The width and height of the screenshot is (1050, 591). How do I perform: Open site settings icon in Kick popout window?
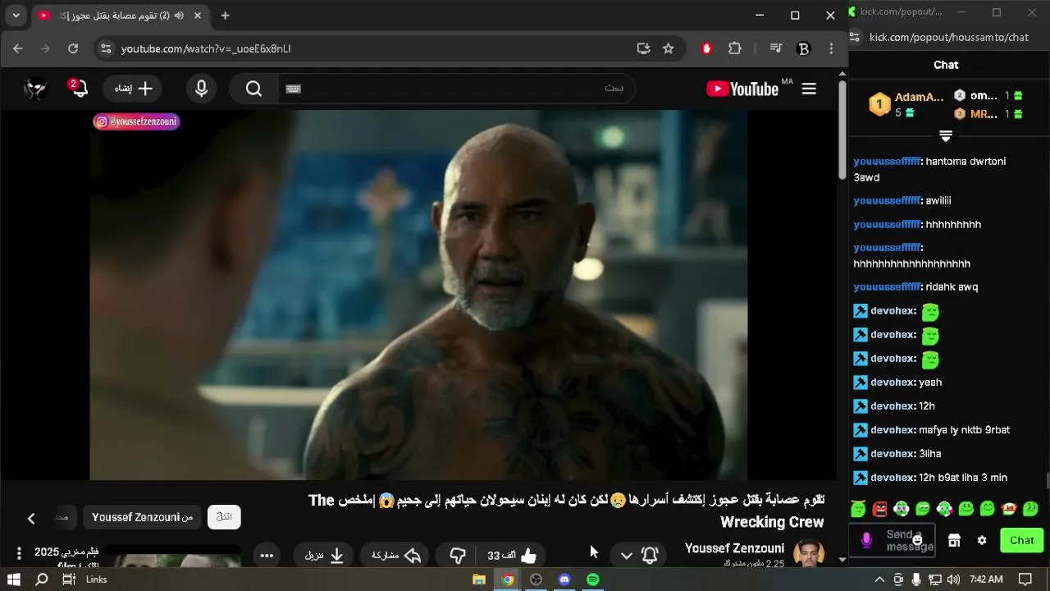point(855,37)
